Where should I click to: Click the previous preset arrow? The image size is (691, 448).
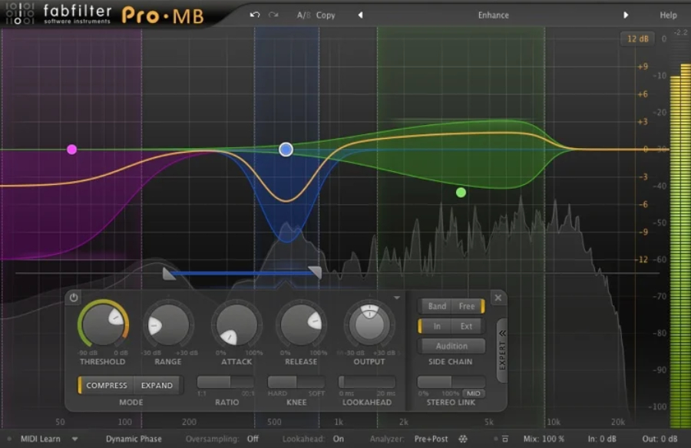click(x=360, y=15)
